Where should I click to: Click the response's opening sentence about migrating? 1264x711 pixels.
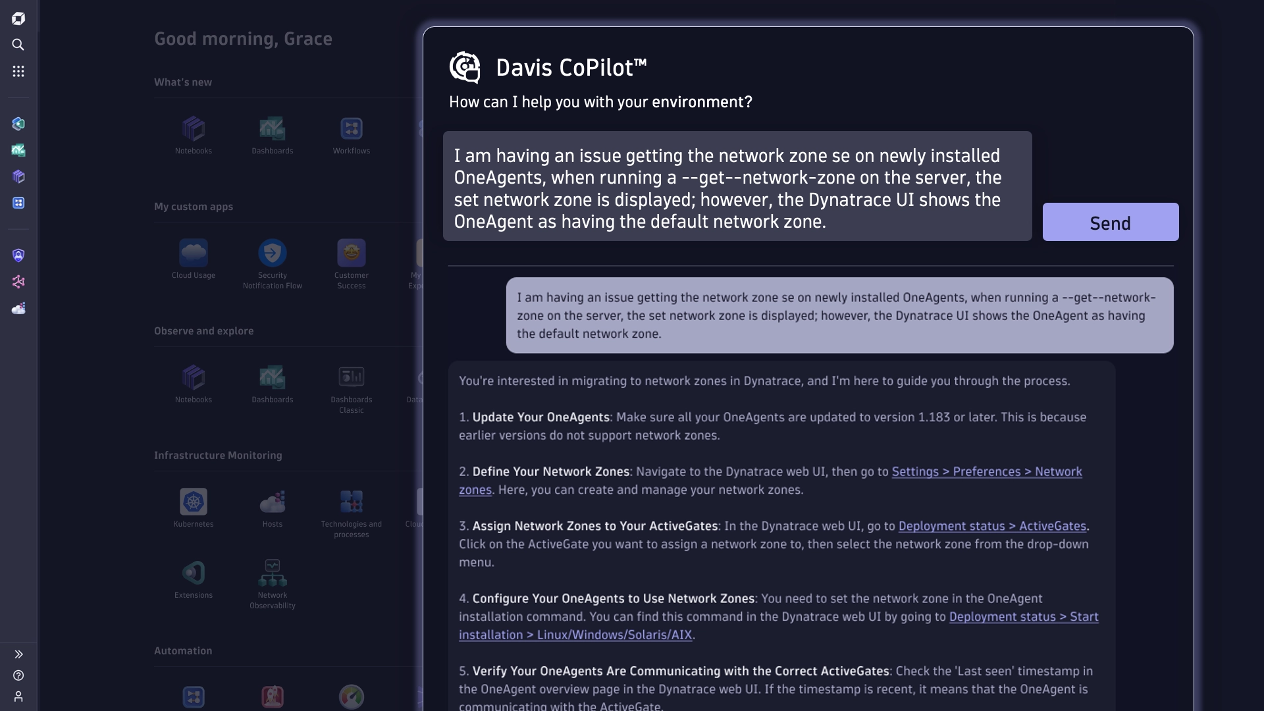coord(764,381)
